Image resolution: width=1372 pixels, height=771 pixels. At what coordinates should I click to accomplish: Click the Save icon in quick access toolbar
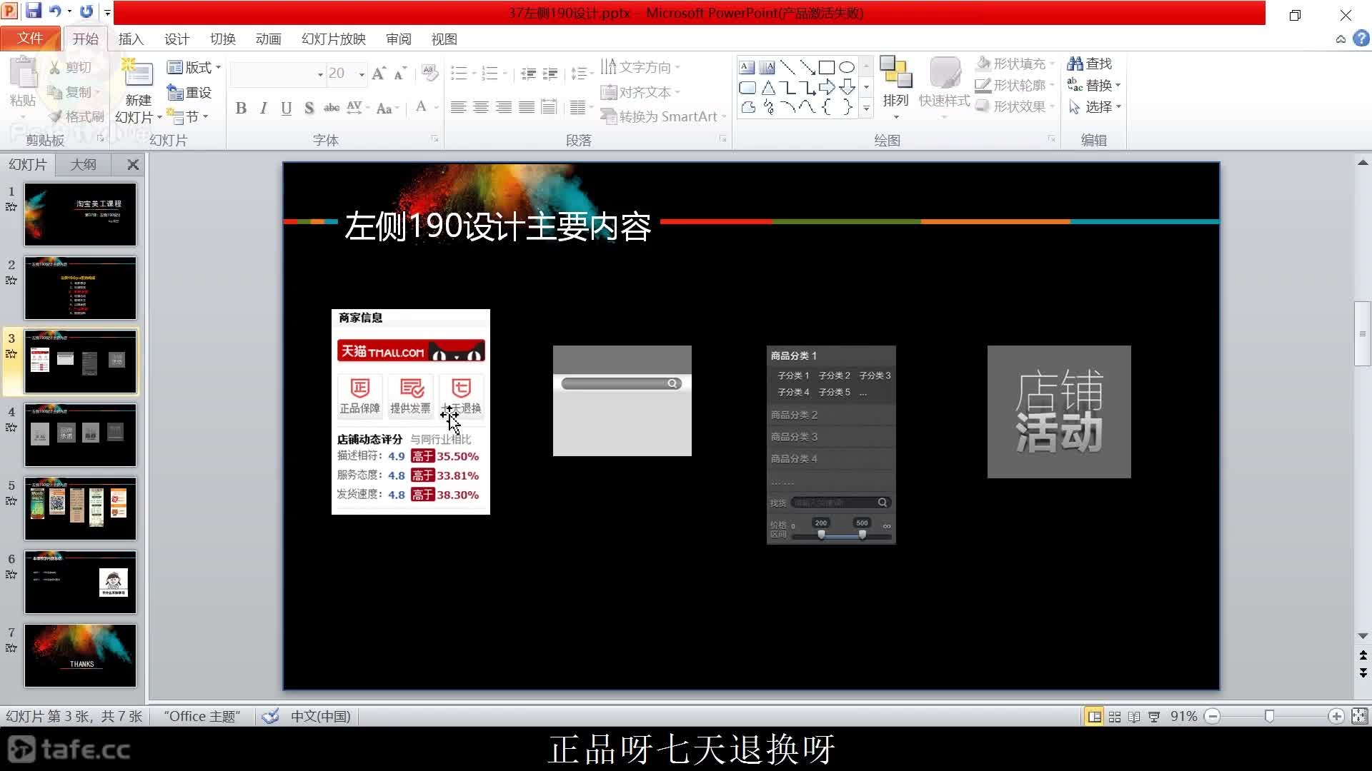tap(33, 11)
